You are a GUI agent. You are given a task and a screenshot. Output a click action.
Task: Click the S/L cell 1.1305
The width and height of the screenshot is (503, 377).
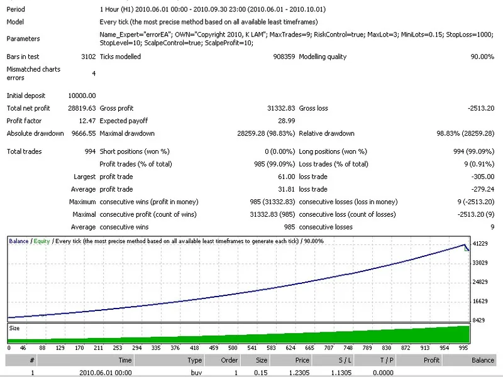(341, 373)
